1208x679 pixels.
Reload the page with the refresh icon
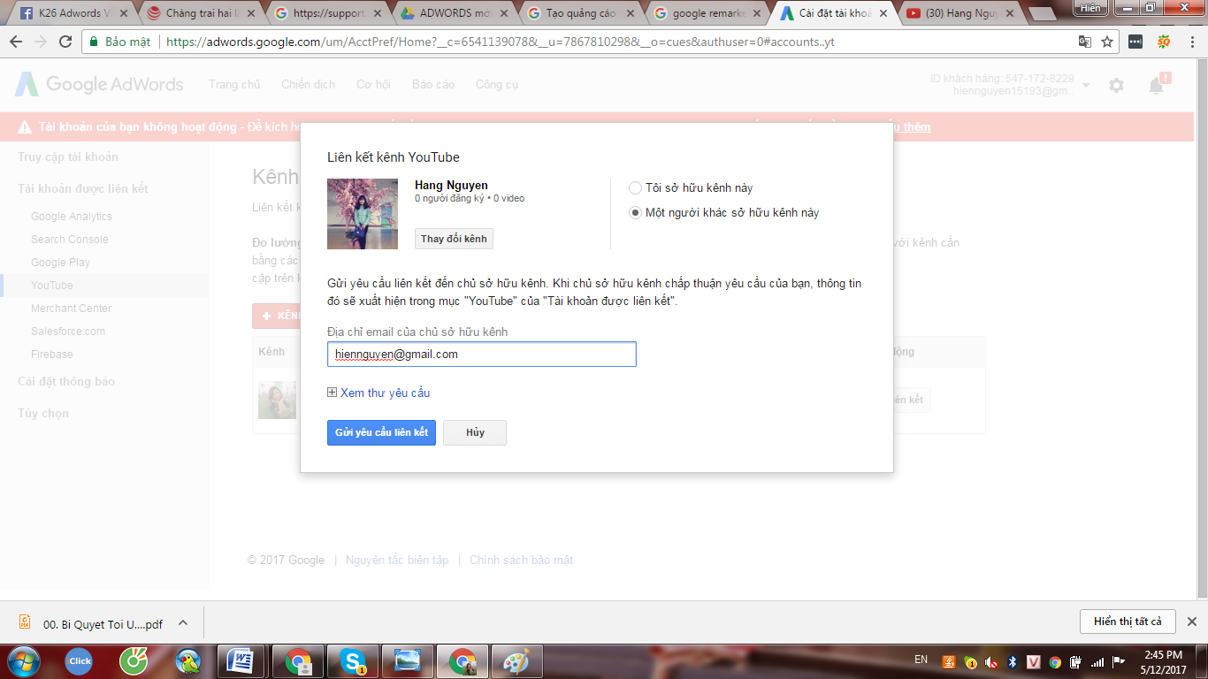pos(65,42)
